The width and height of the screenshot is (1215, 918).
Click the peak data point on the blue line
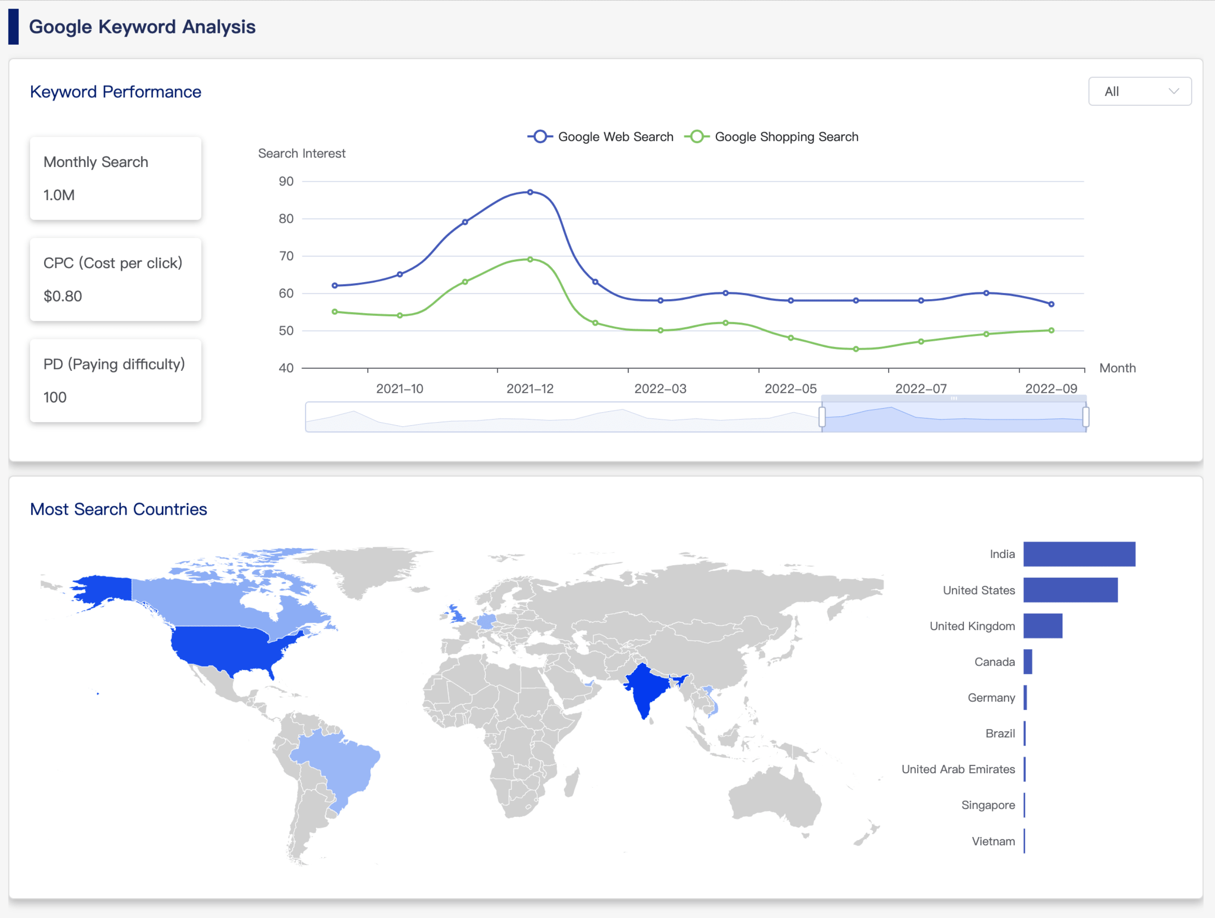click(x=530, y=191)
